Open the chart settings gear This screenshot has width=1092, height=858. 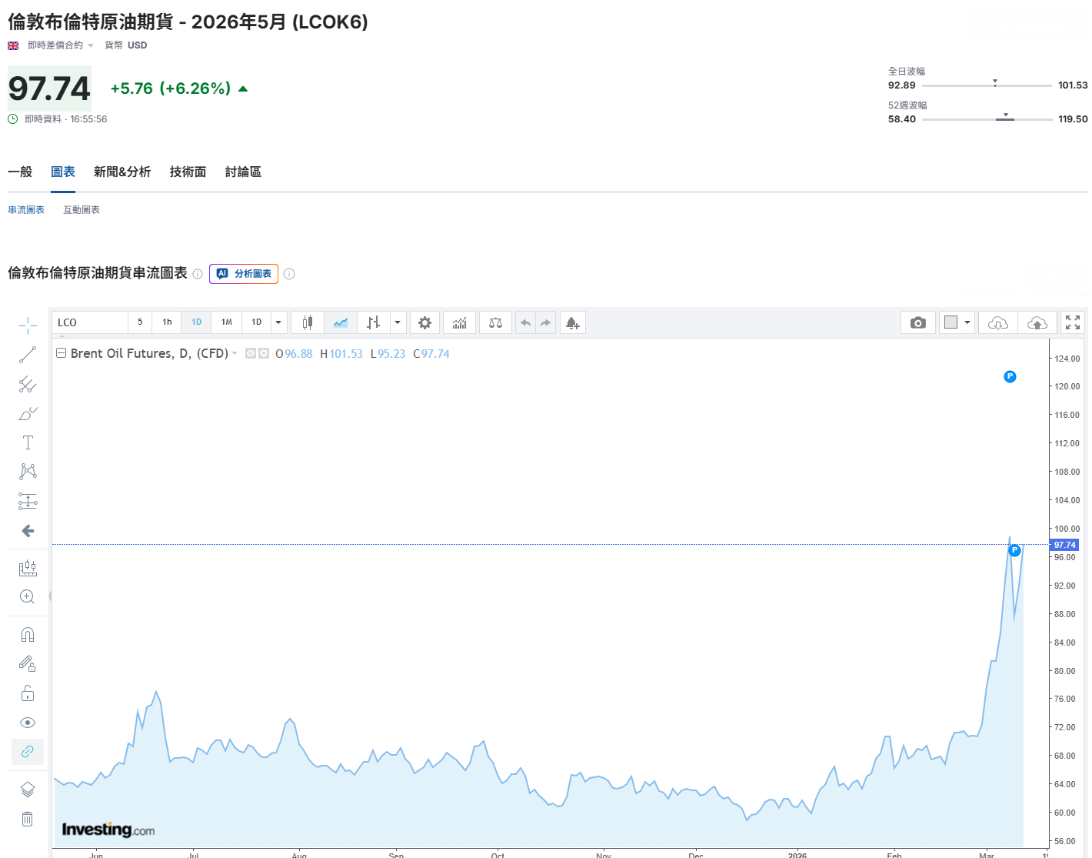424,322
